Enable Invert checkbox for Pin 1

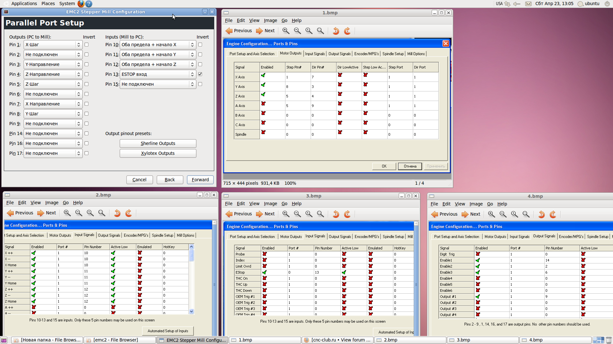pos(87,45)
